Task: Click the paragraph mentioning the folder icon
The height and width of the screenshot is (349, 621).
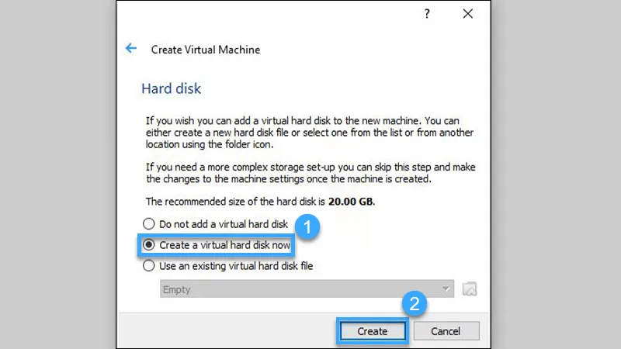Action: pos(310,133)
